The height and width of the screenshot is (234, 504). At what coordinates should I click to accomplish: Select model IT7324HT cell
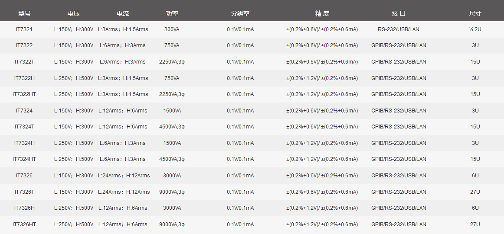(24, 159)
